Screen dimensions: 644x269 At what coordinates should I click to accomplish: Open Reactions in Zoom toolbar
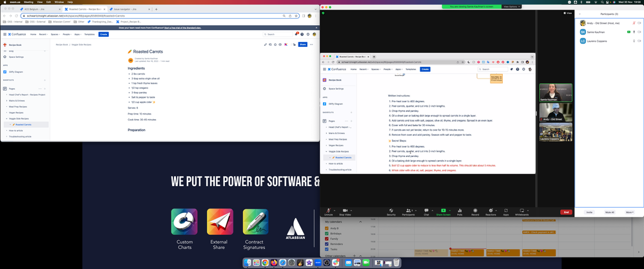(491, 212)
